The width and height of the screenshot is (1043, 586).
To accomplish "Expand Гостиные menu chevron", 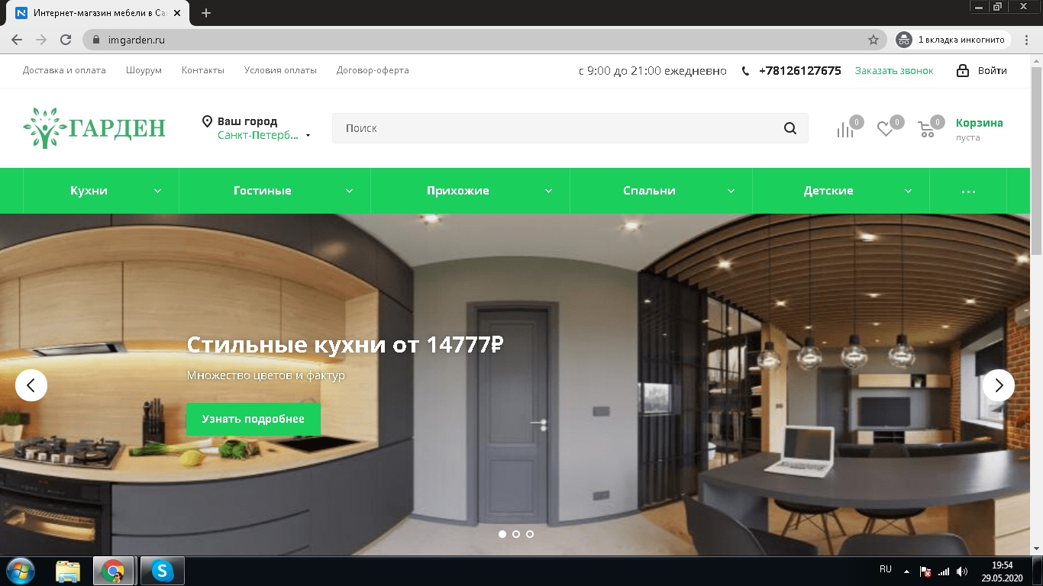I will click(349, 191).
